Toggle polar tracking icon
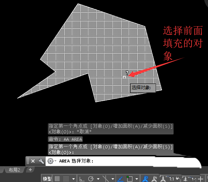Screen dimensions: 208x182 pyautogui.click(x=91, y=179)
